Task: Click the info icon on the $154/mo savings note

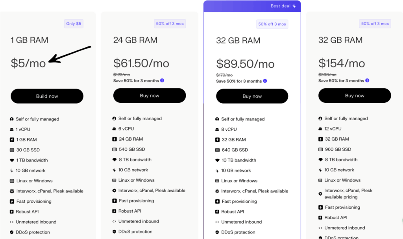Action: click(367, 80)
